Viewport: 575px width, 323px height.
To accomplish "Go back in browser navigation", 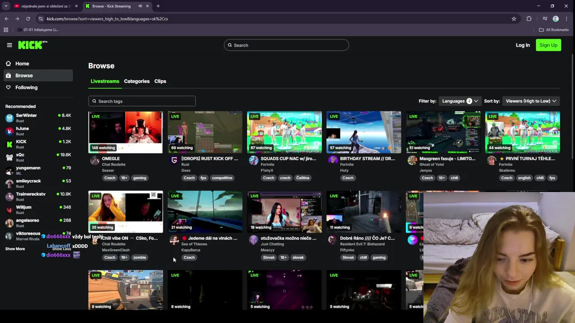I will (6, 19).
